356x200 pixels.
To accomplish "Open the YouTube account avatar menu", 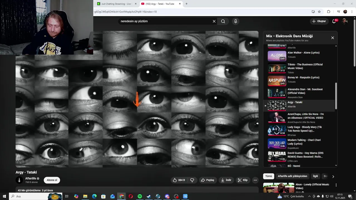I will (x=345, y=21).
